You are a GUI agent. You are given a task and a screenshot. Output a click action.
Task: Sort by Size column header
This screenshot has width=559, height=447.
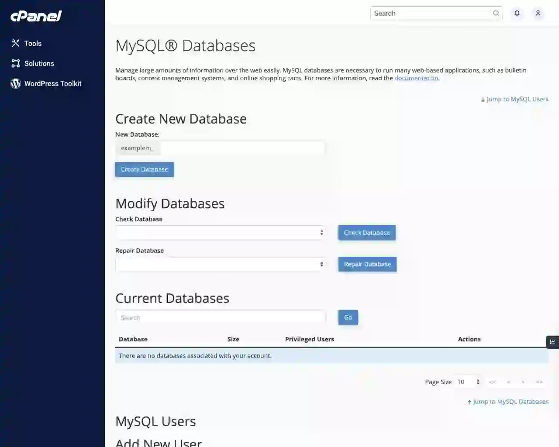pos(233,339)
